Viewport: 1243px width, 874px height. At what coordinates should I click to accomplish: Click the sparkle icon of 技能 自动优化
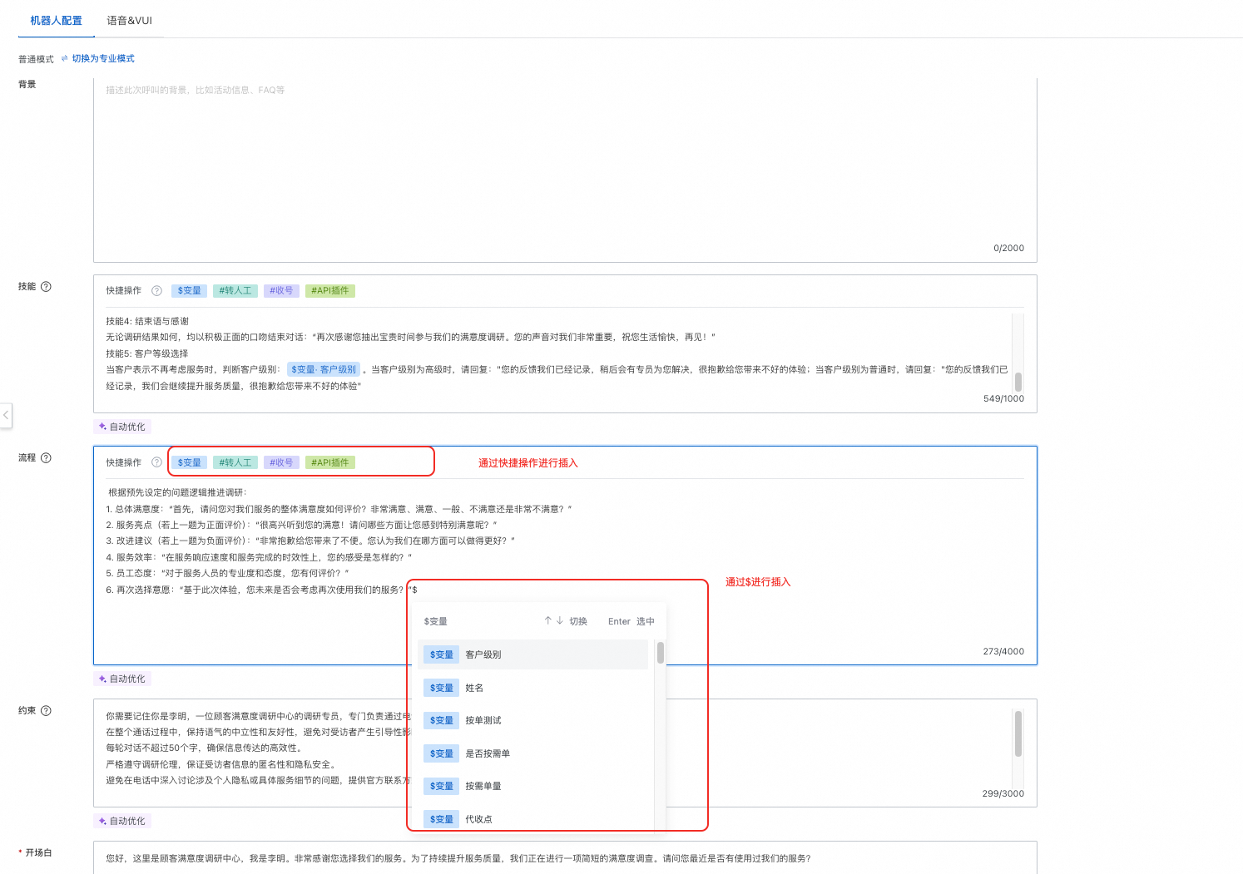[x=102, y=427]
